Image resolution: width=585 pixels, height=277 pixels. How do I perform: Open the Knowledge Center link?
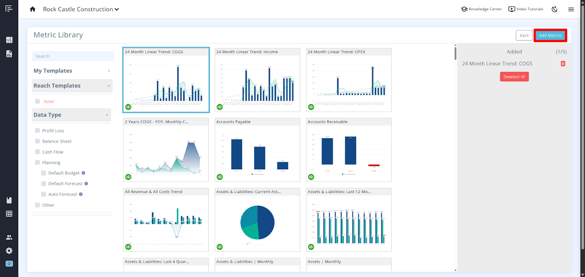click(481, 9)
